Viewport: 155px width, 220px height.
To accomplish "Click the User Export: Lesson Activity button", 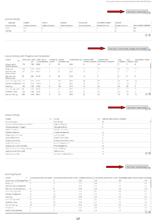I will click(137, 107).
